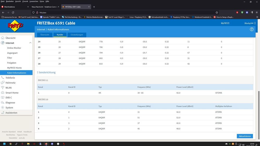Switch to the Übersicht tab
The width and height of the screenshot is (260, 146).
pos(45,35)
